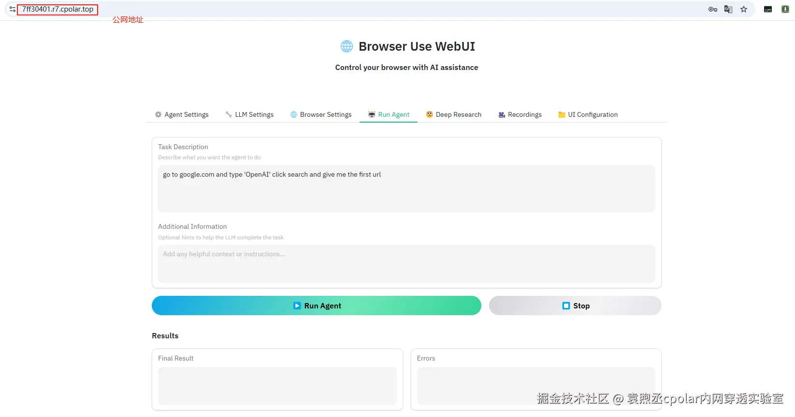795x417 pixels.
Task: Click the dark terminal extension icon
Action: click(768, 9)
